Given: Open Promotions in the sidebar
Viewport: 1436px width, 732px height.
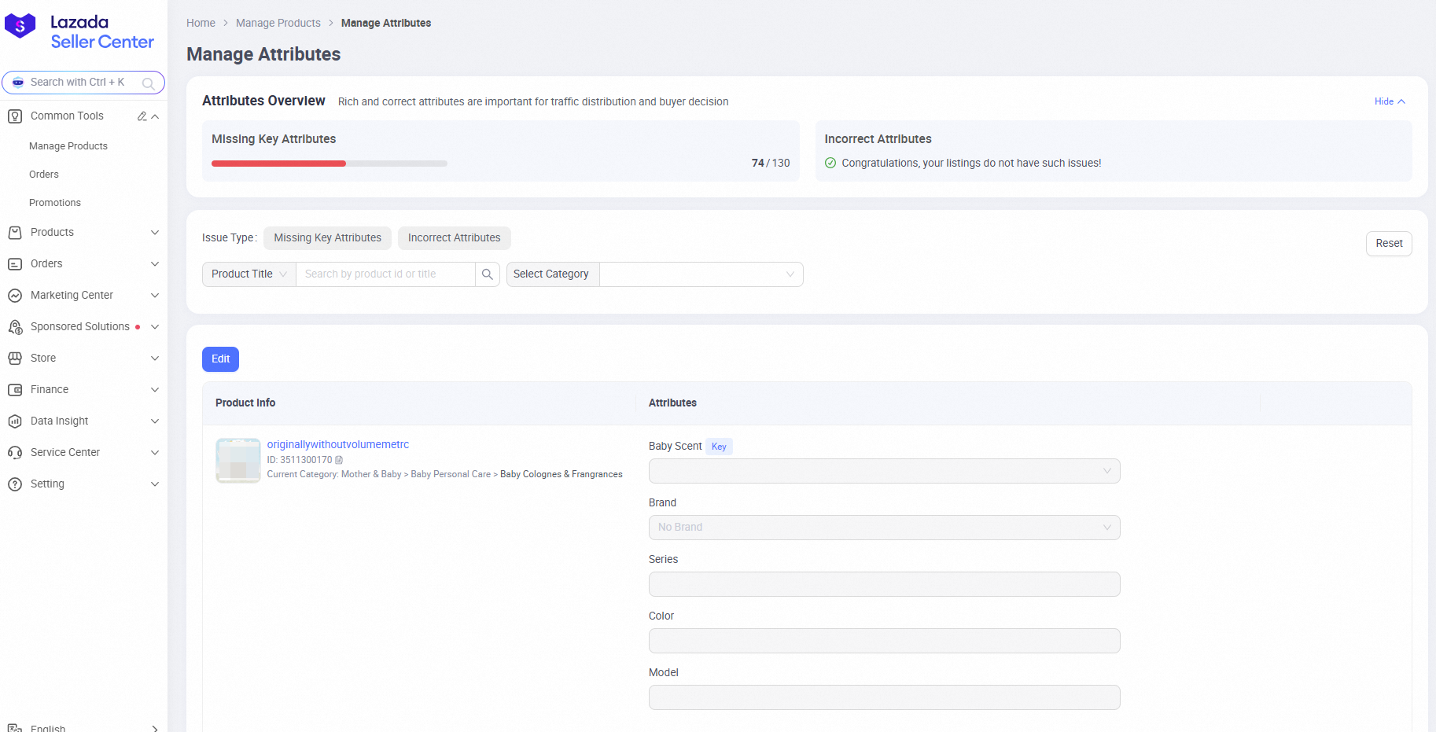Looking at the screenshot, I should [55, 203].
